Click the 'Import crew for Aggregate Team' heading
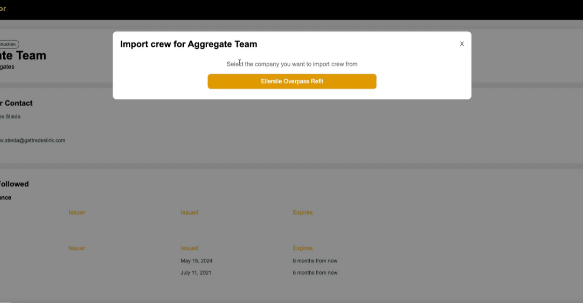Image resolution: width=583 pixels, height=303 pixels. pyautogui.click(x=188, y=44)
